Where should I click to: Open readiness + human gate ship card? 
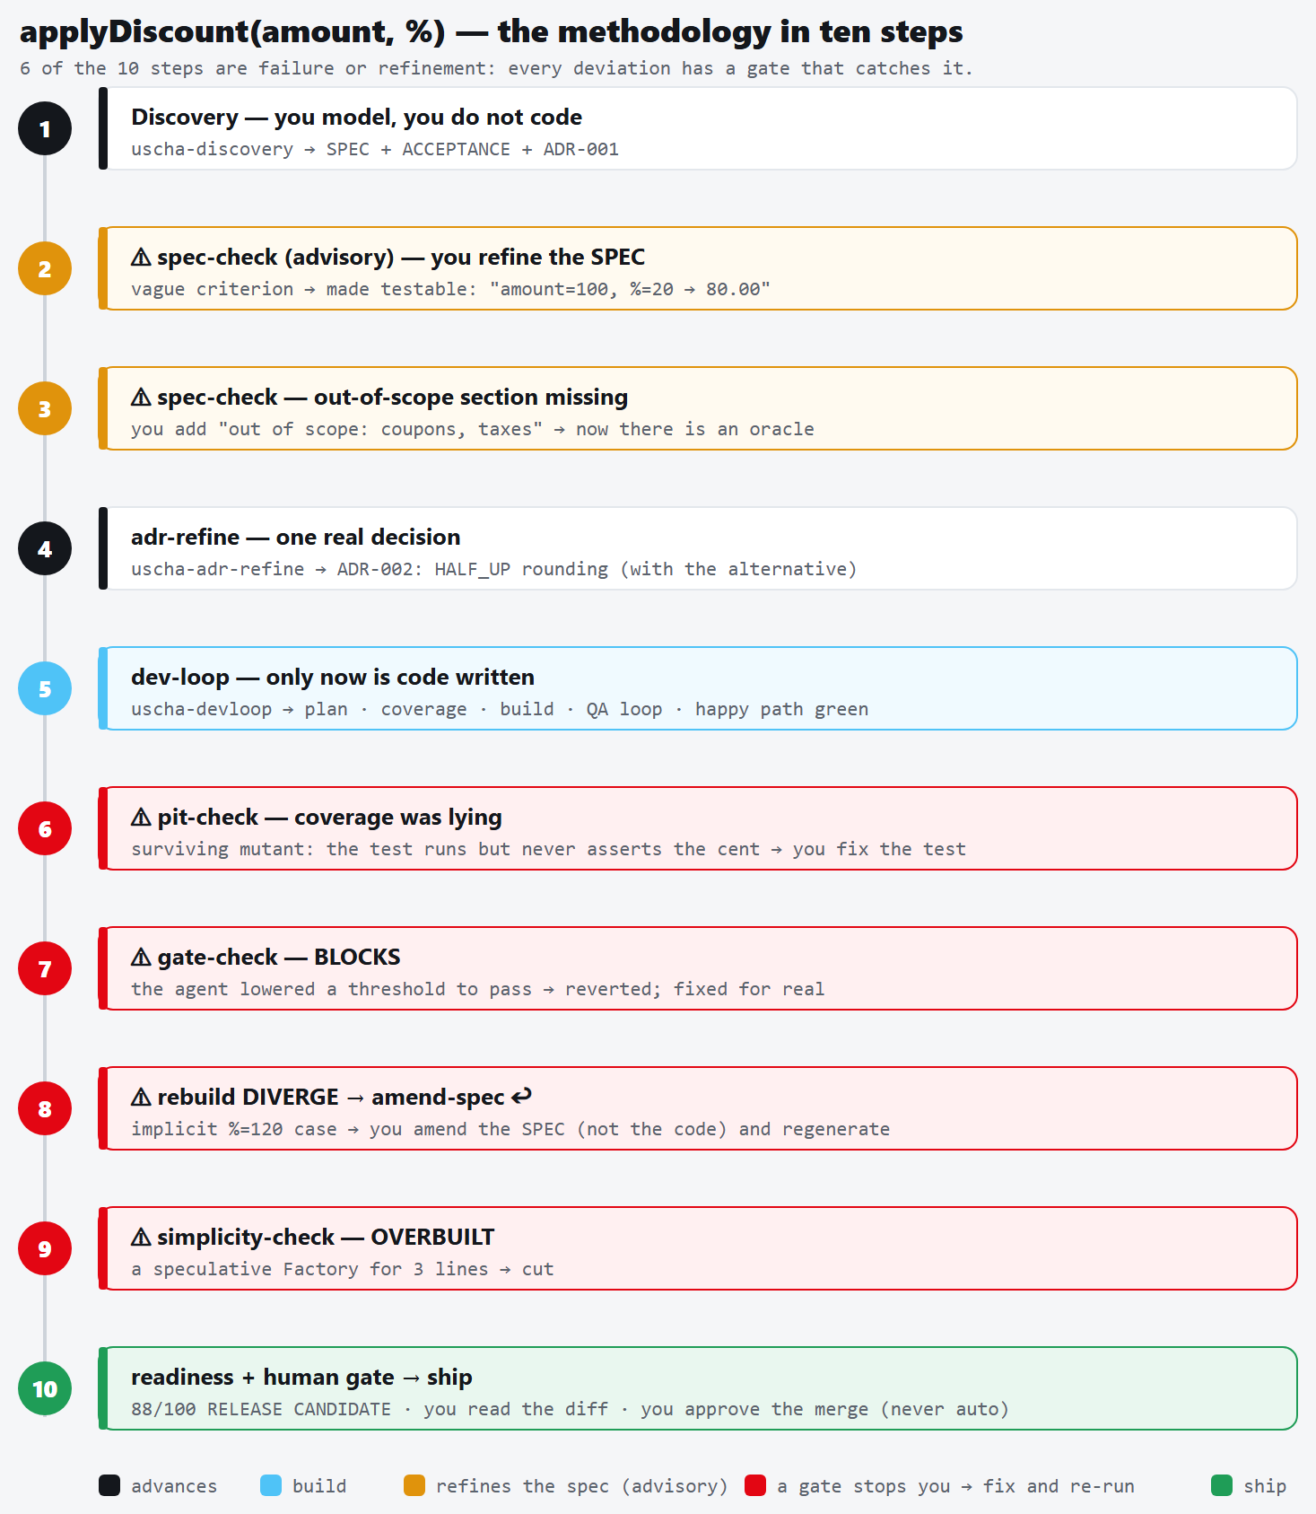click(x=698, y=1388)
